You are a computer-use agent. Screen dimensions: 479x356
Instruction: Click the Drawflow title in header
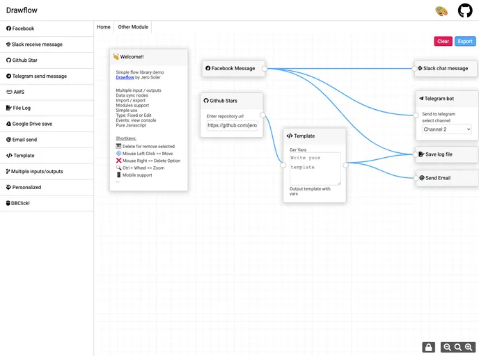(x=22, y=10)
